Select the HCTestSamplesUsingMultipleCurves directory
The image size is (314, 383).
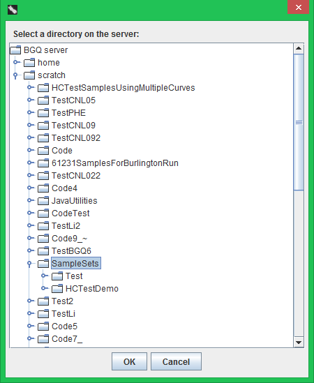(123, 88)
